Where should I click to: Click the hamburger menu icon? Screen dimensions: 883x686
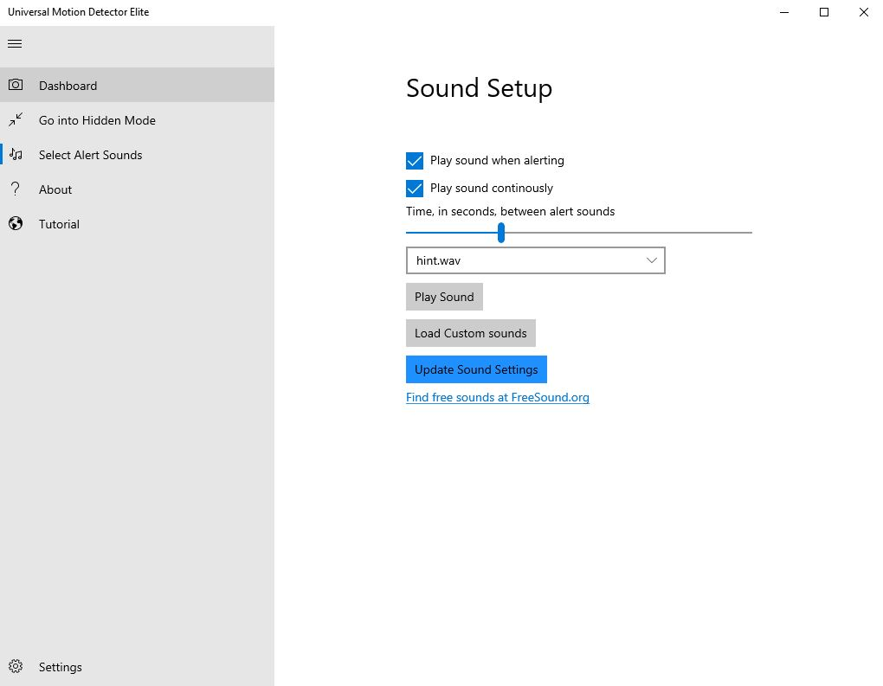14,43
